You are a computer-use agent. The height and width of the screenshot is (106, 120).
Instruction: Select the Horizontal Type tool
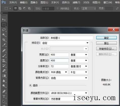point(4,96)
